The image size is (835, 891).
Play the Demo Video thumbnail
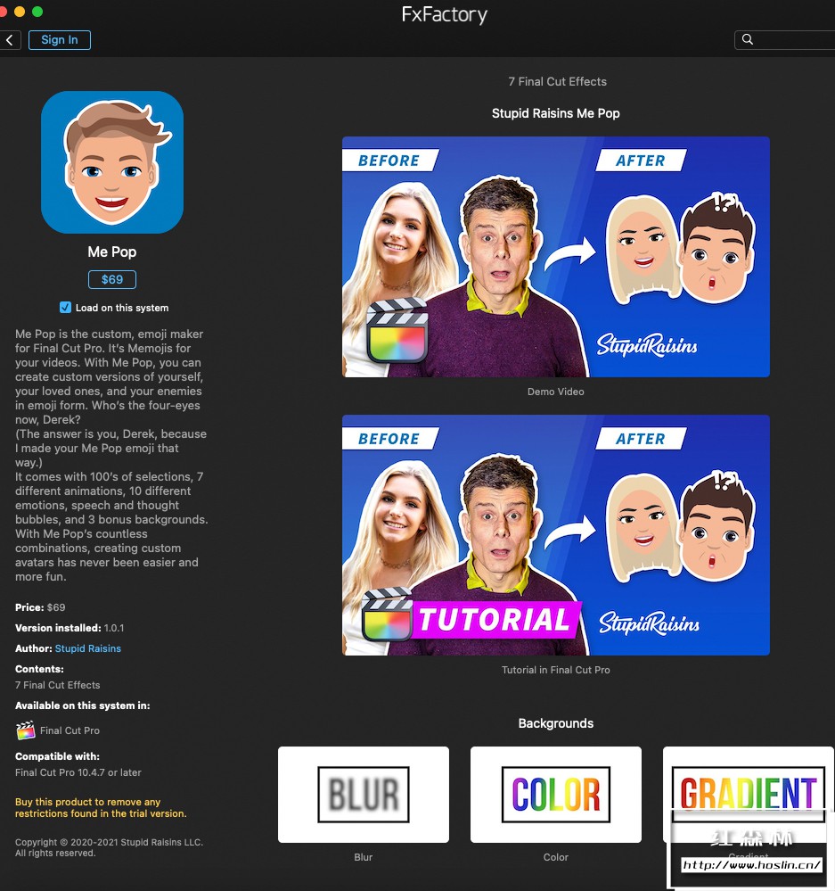556,257
